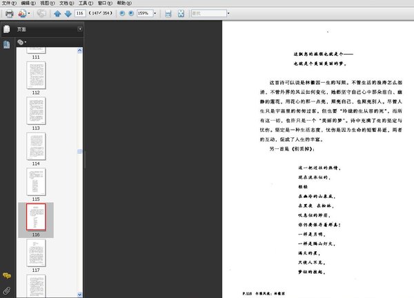414x298 pixels.
Task: Go to previous page with up arrow
Action: coord(57,14)
